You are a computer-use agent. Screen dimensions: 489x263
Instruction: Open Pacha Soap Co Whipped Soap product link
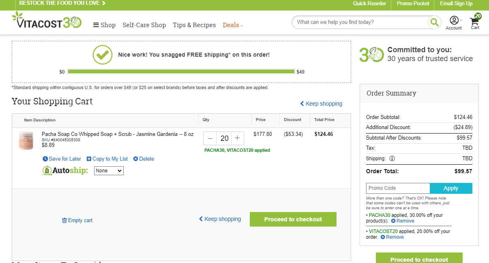point(118,134)
